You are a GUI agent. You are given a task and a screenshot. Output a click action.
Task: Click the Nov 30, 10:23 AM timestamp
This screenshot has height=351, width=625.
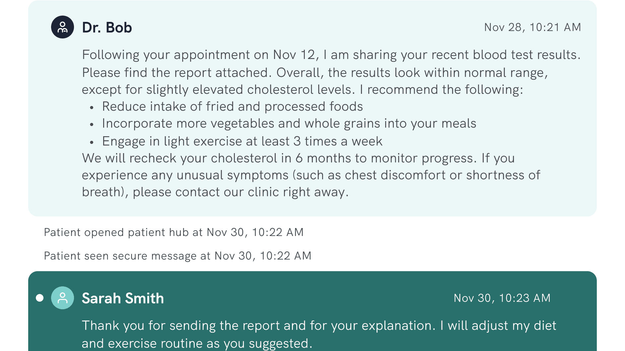point(502,298)
